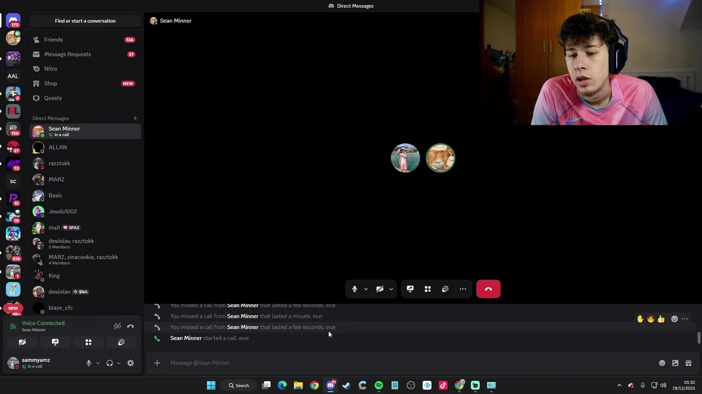The width and height of the screenshot is (702, 394).
Task: Open the Shop page
Action: coord(85,83)
